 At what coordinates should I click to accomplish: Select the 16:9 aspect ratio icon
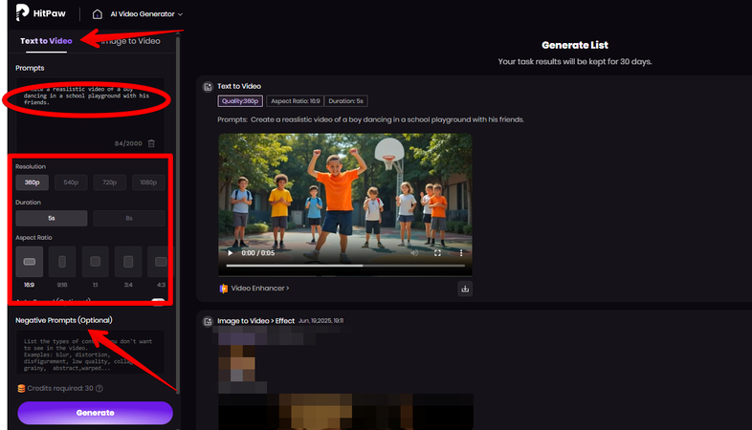[29, 261]
